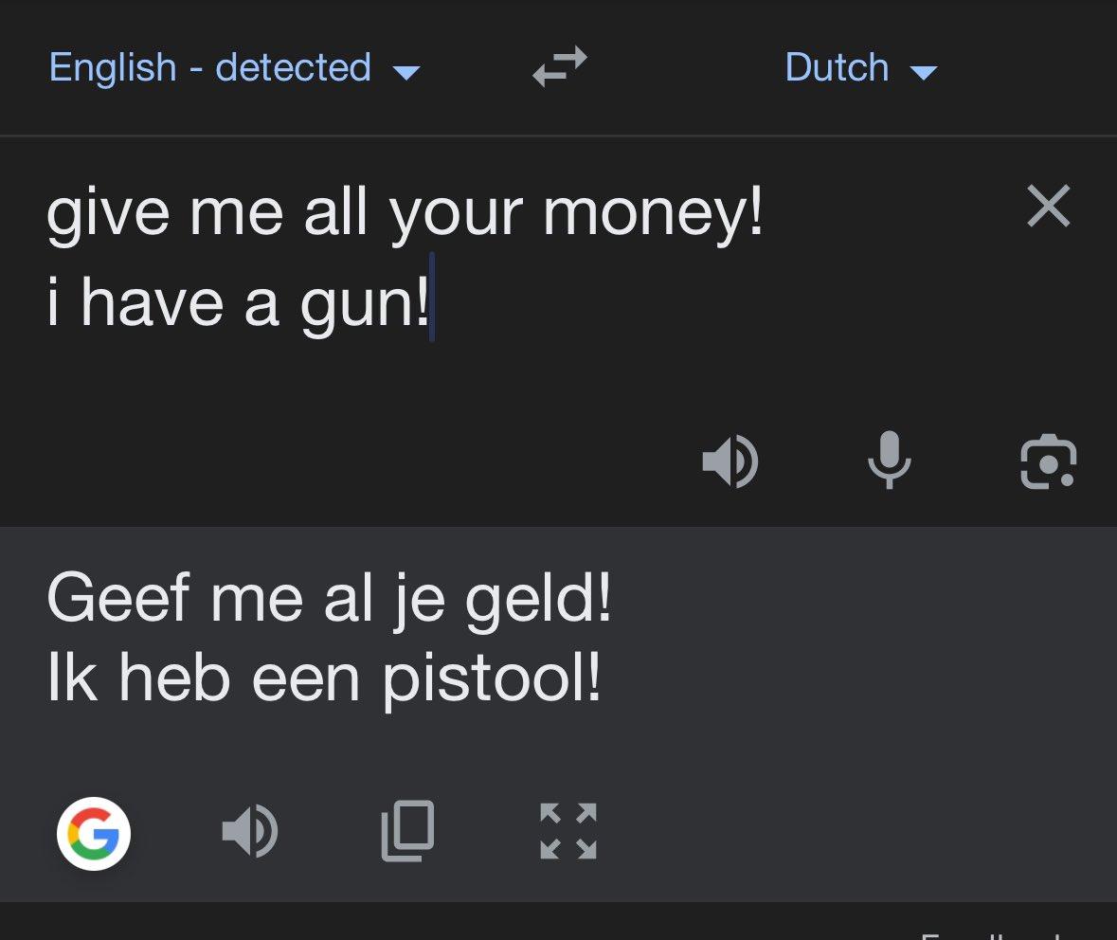Show translation in fullscreen
This screenshot has height=940, width=1117.
[568, 831]
